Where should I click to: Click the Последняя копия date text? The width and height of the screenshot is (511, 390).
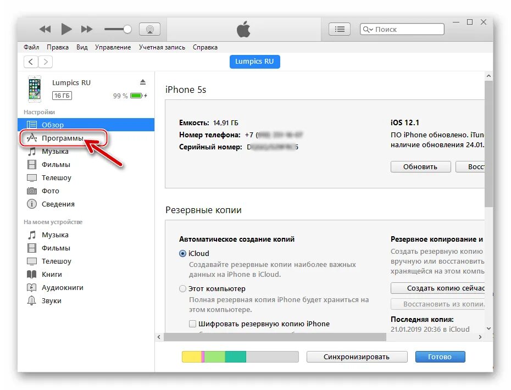(430, 330)
